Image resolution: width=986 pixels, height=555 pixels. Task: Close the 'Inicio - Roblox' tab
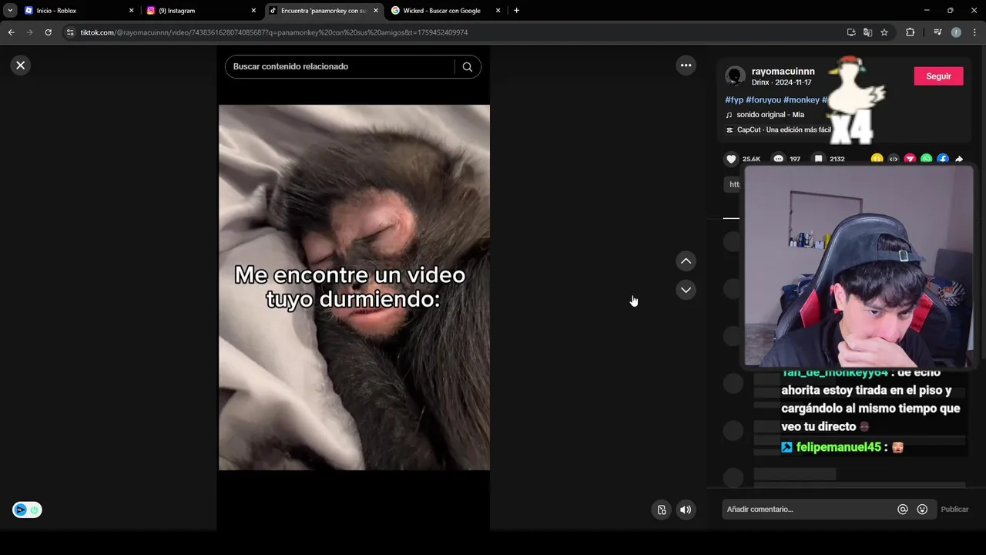coord(131,11)
